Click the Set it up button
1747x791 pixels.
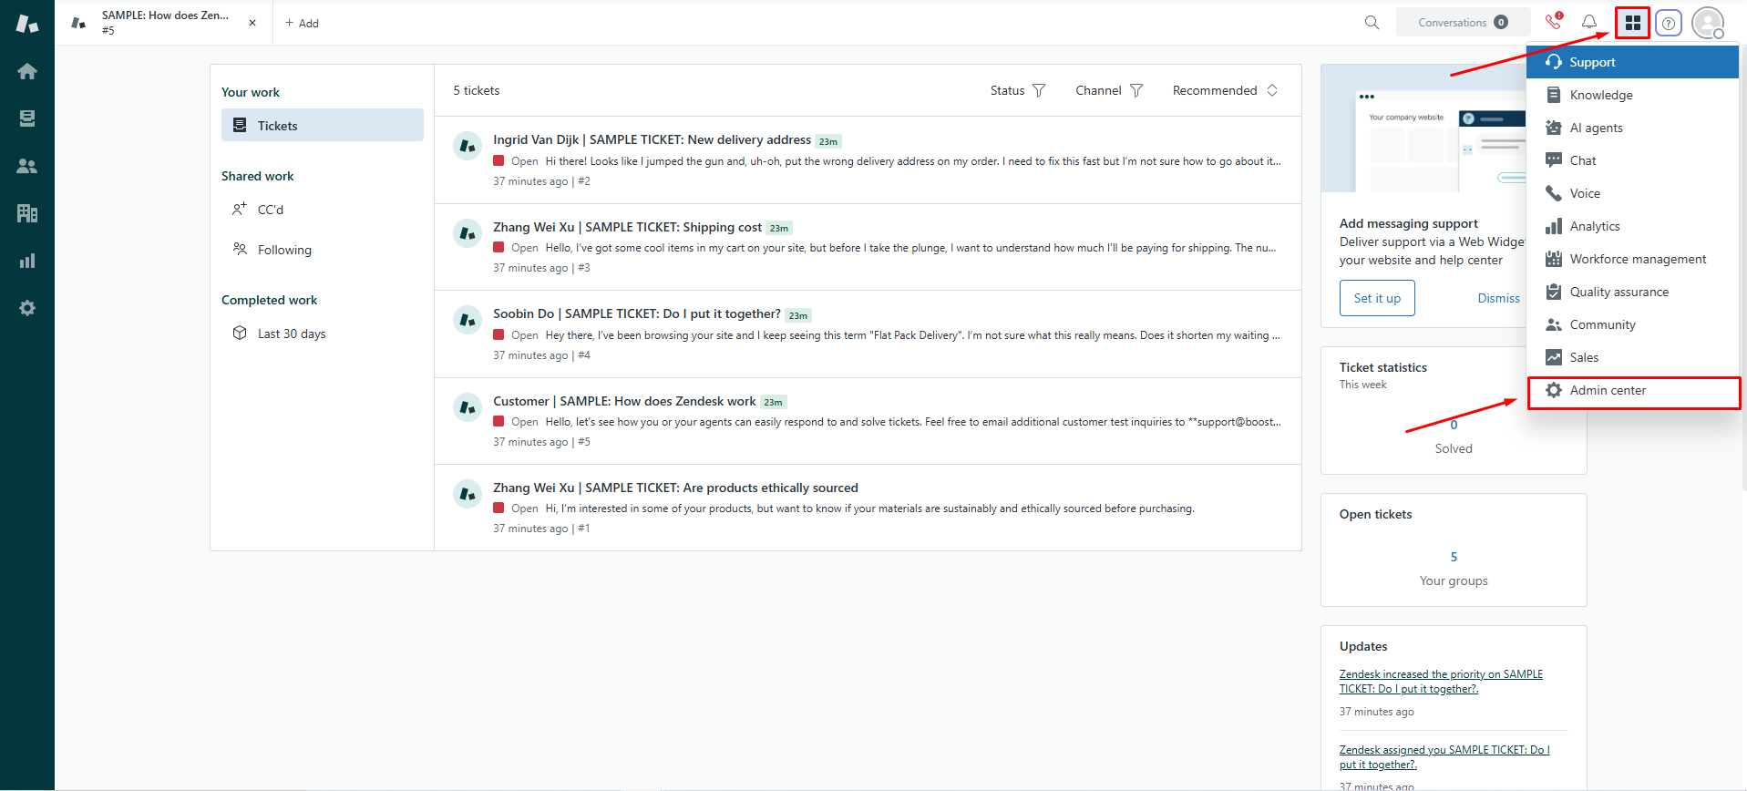tap(1377, 298)
